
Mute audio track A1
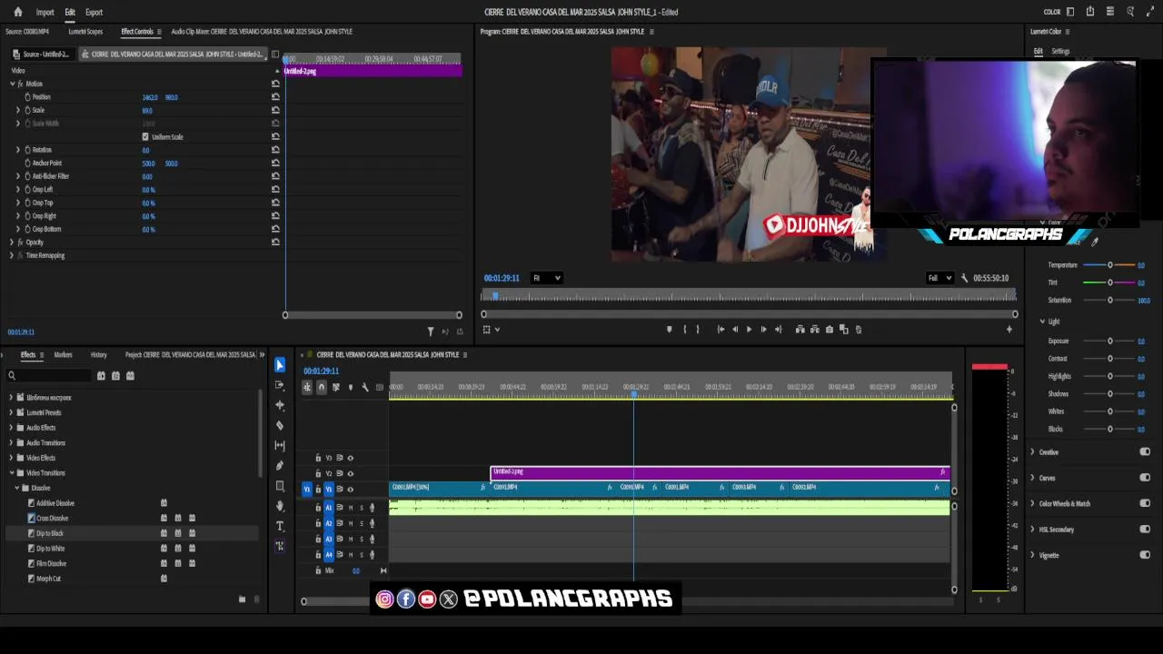350,508
